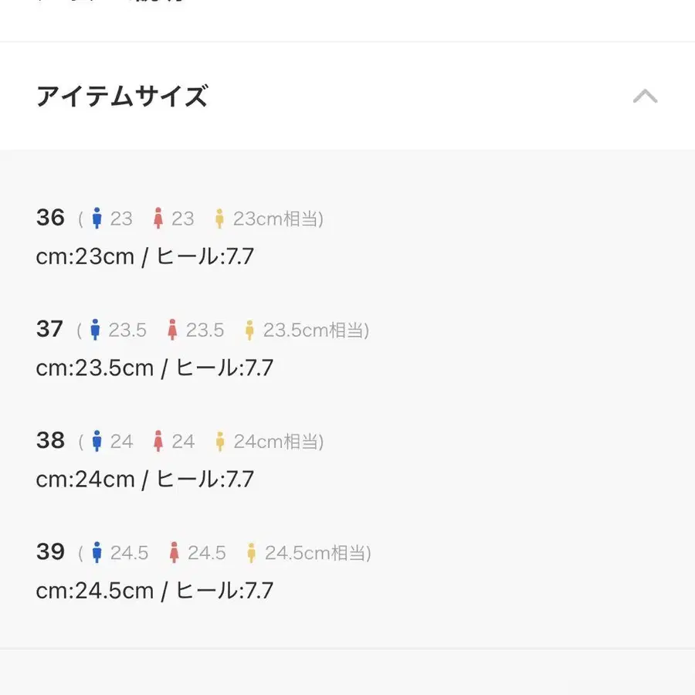Click blue male icon for size 37
Viewport: 695px width, 695px height.
tap(96, 331)
